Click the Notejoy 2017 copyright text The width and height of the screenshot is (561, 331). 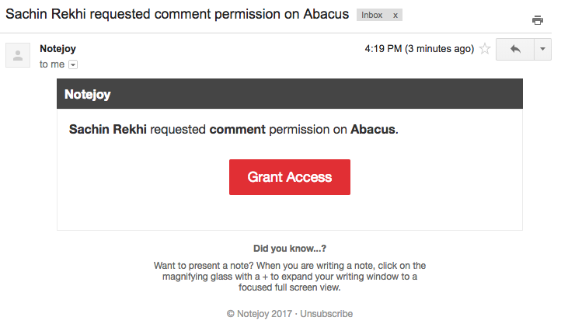[x=260, y=313]
